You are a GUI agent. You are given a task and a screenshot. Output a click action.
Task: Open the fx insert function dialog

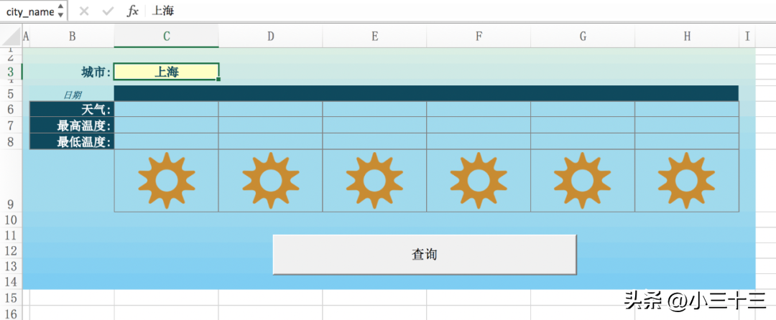pos(132,11)
